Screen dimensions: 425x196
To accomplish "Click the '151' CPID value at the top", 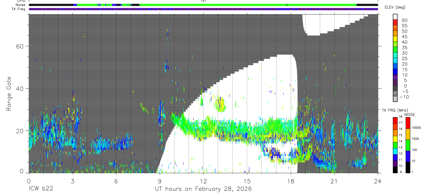I will tap(203, 1).
